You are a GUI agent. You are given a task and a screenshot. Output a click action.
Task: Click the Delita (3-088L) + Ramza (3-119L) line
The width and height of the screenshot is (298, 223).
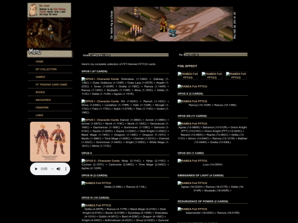click(125, 187)
